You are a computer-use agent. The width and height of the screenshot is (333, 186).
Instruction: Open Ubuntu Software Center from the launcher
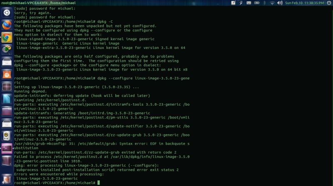7,75
